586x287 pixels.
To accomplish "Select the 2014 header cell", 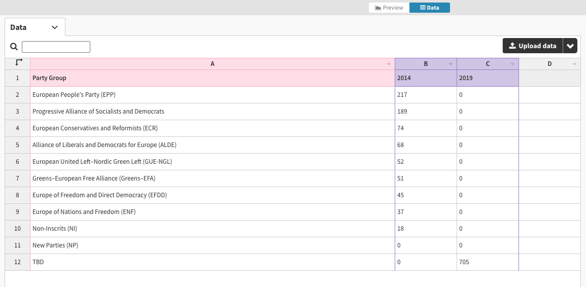I will pyautogui.click(x=426, y=78).
